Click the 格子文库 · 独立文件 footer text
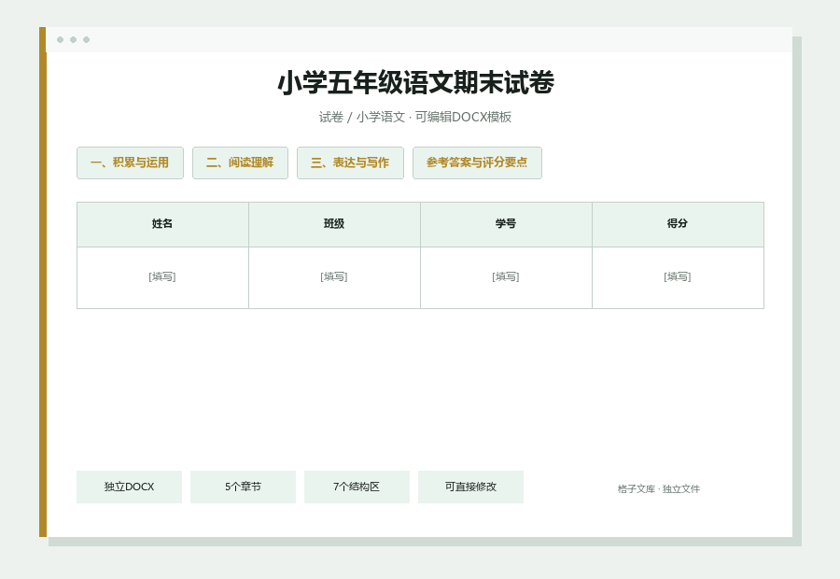Screen dimensions: 840x579 tap(658, 489)
